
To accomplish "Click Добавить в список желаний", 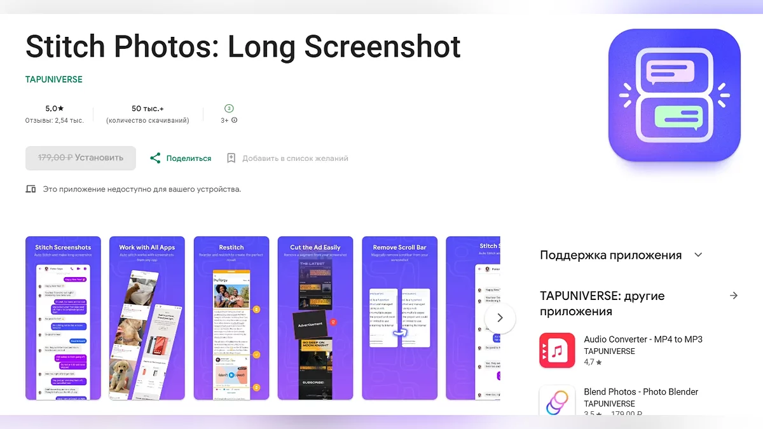I will tap(295, 158).
